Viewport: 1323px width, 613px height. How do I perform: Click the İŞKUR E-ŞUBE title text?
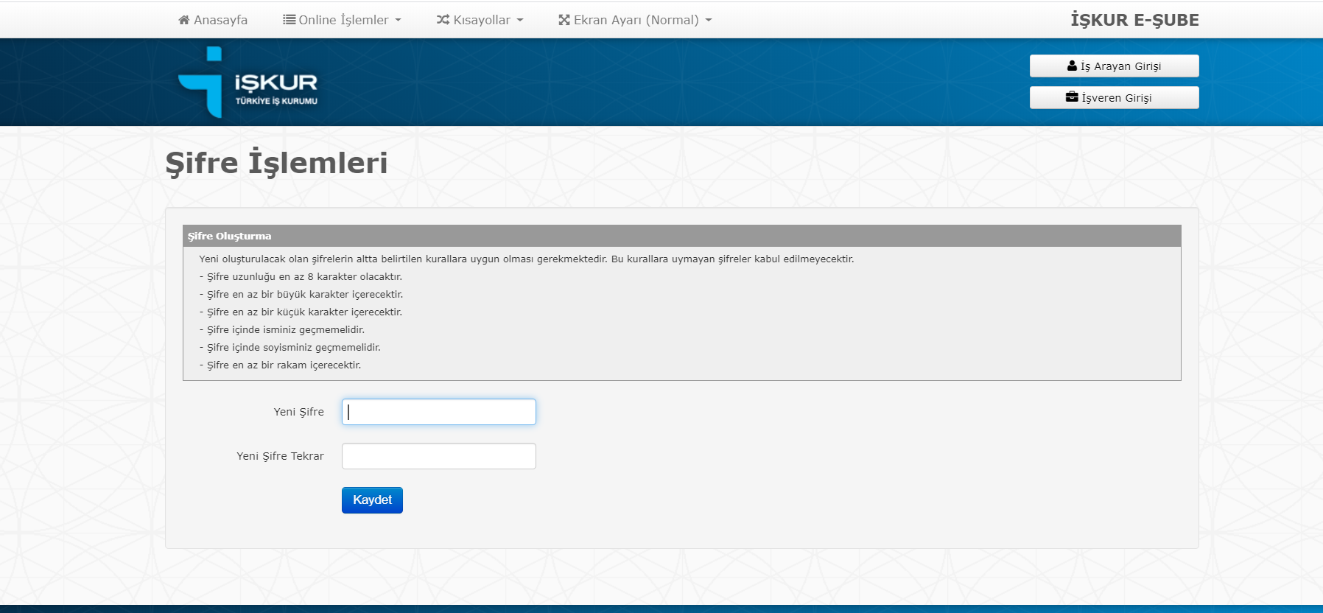[1134, 20]
